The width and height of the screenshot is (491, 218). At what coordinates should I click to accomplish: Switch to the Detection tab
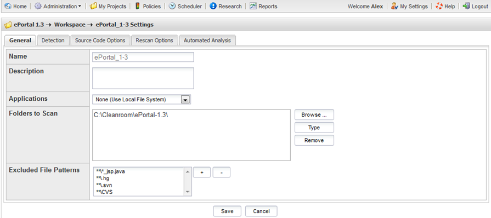[53, 41]
